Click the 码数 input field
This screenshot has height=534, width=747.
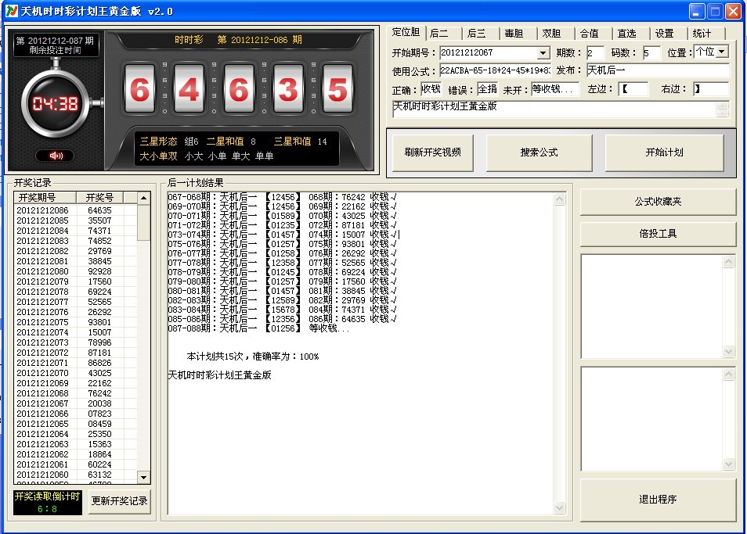point(651,53)
